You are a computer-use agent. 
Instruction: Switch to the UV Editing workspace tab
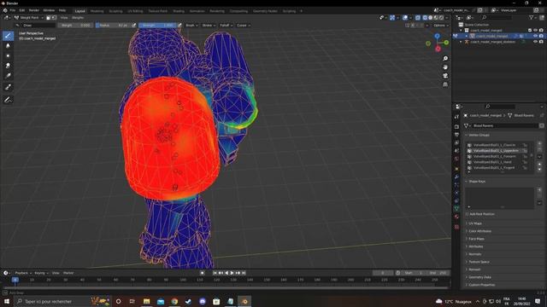click(135, 11)
